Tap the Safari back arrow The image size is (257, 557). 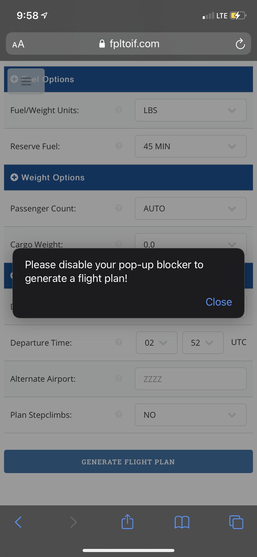pos(18,522)
